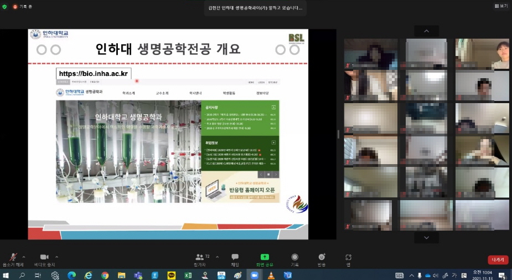Show meeting encryption info via green shield

coord(4,7)
